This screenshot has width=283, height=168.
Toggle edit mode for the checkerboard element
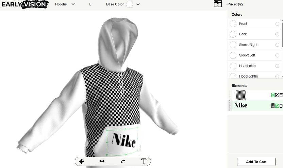tap(277, 95)
